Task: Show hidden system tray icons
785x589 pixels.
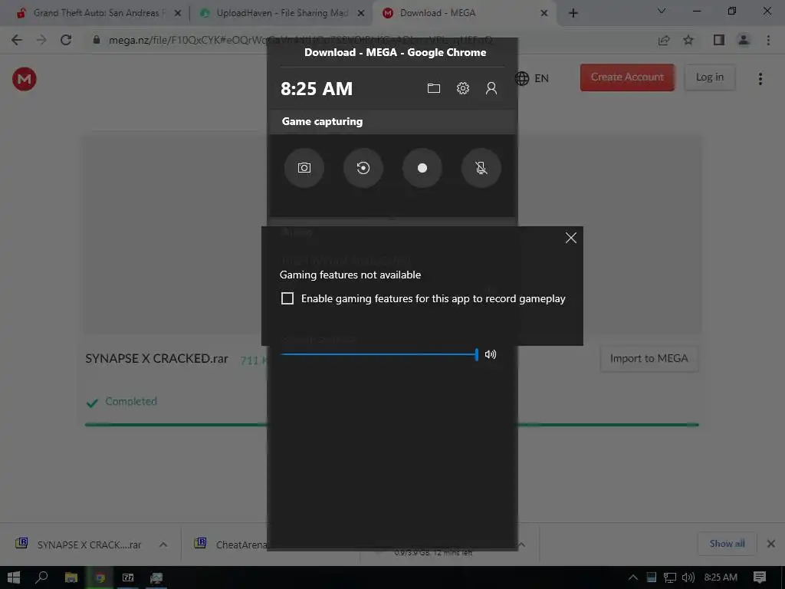Action: [632, 577]
